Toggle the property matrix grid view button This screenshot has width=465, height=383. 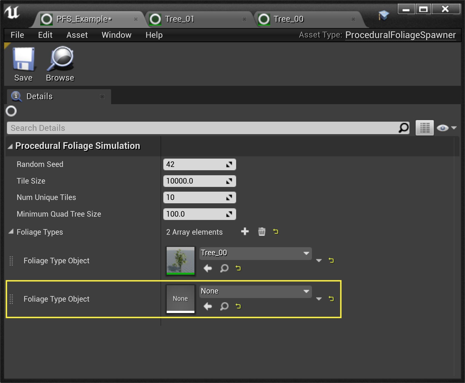tap(424, 128)
